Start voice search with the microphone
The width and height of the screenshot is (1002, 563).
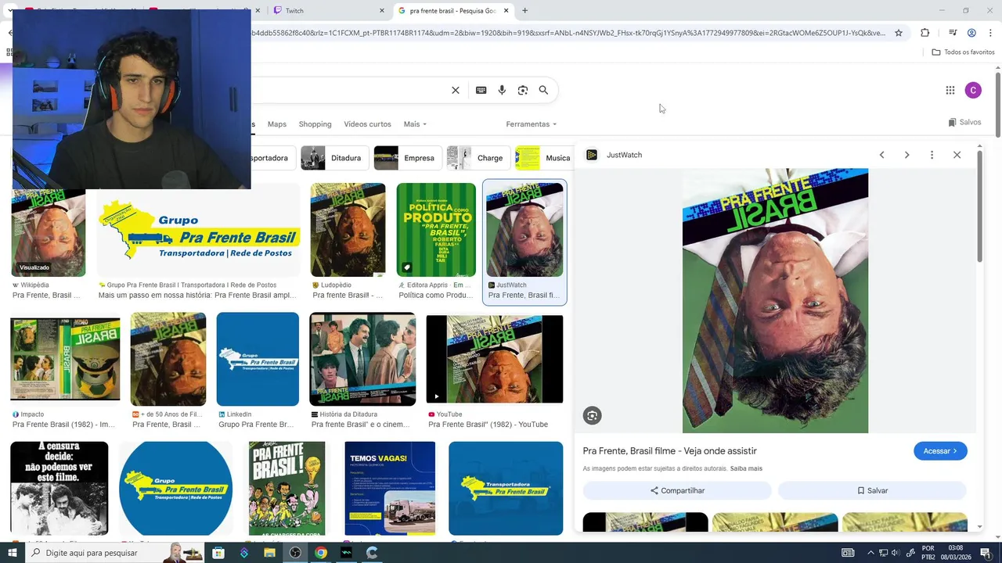pos(502,90)
